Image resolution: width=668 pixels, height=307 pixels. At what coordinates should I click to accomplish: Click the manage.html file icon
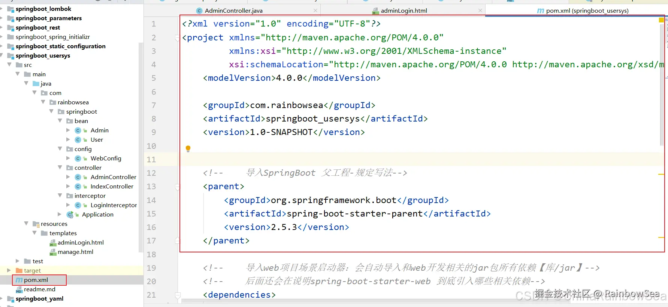tap(53, 252)
